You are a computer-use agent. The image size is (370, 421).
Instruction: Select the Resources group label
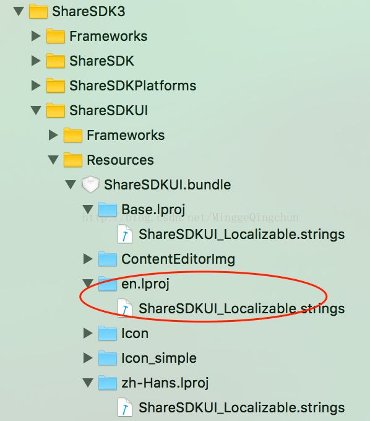(121, 160)
